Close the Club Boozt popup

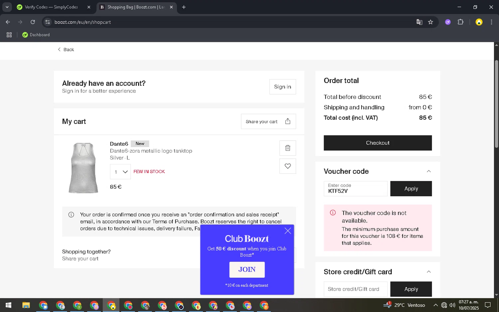pos(288,231)
